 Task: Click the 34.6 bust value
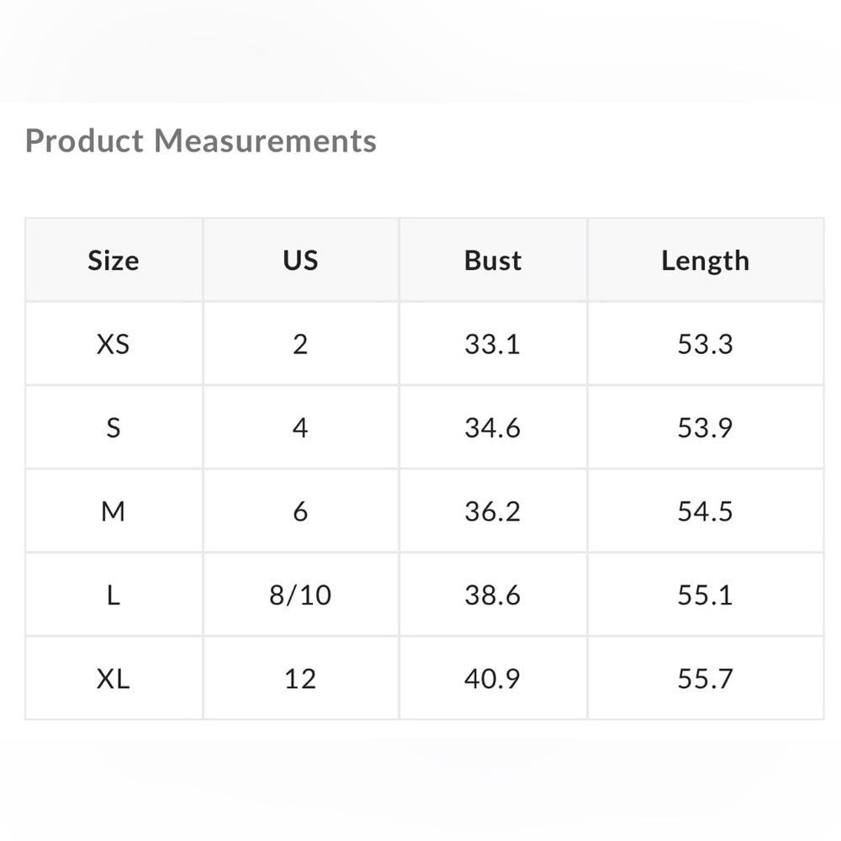point(493,427)
